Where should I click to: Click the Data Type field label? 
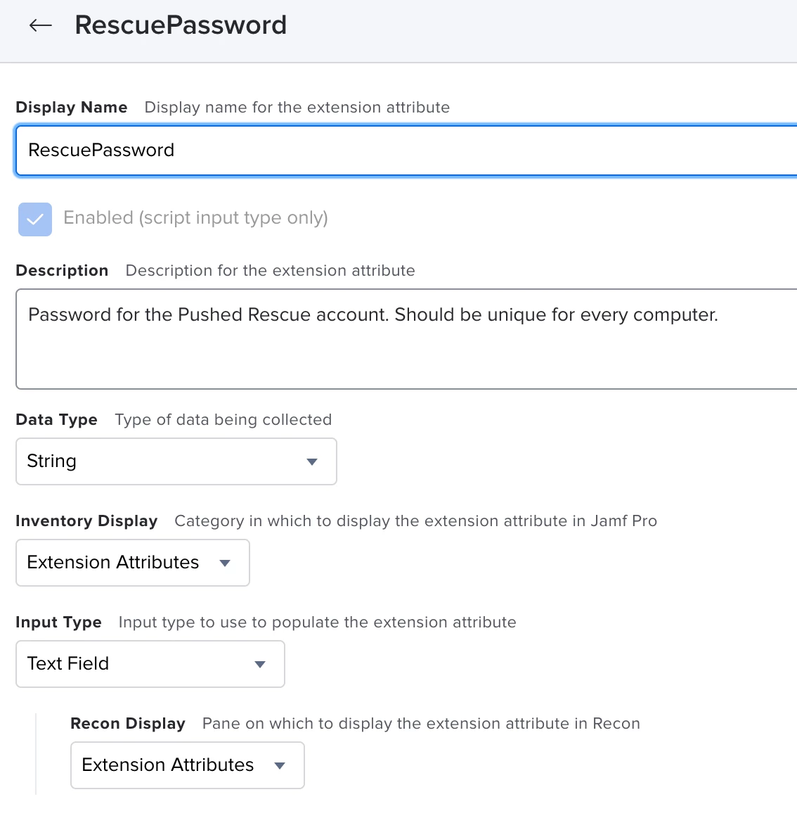coord(57,420)
